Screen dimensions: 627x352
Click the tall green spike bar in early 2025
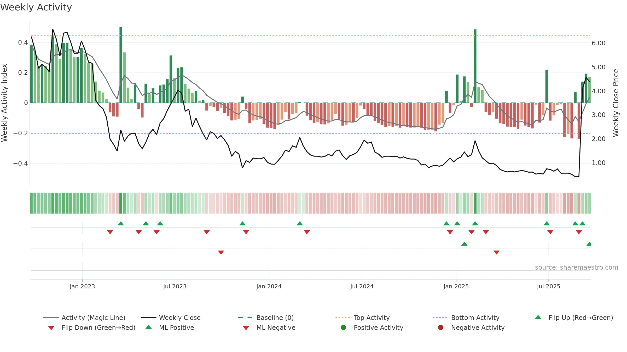coord(475,66)
